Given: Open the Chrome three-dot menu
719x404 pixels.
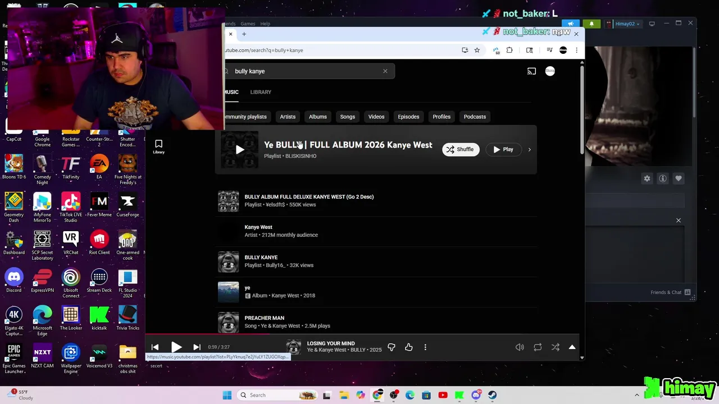Looking at the screenshot, I should (576, 50).
